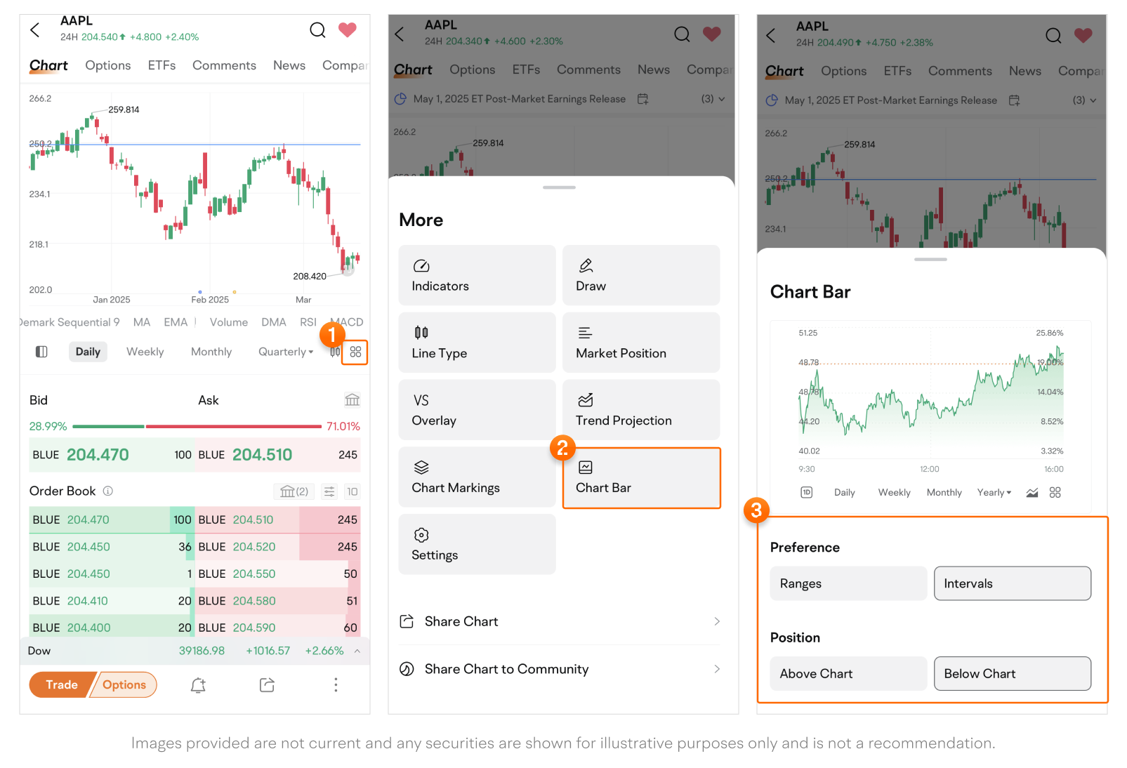The image size is (1127, 768).
Task: Expand the Quarterly interval dropdown
Action: click(286, 352)
